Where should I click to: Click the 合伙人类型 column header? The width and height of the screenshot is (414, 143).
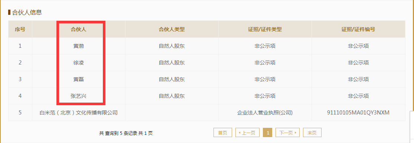click(x=172, y=29)
